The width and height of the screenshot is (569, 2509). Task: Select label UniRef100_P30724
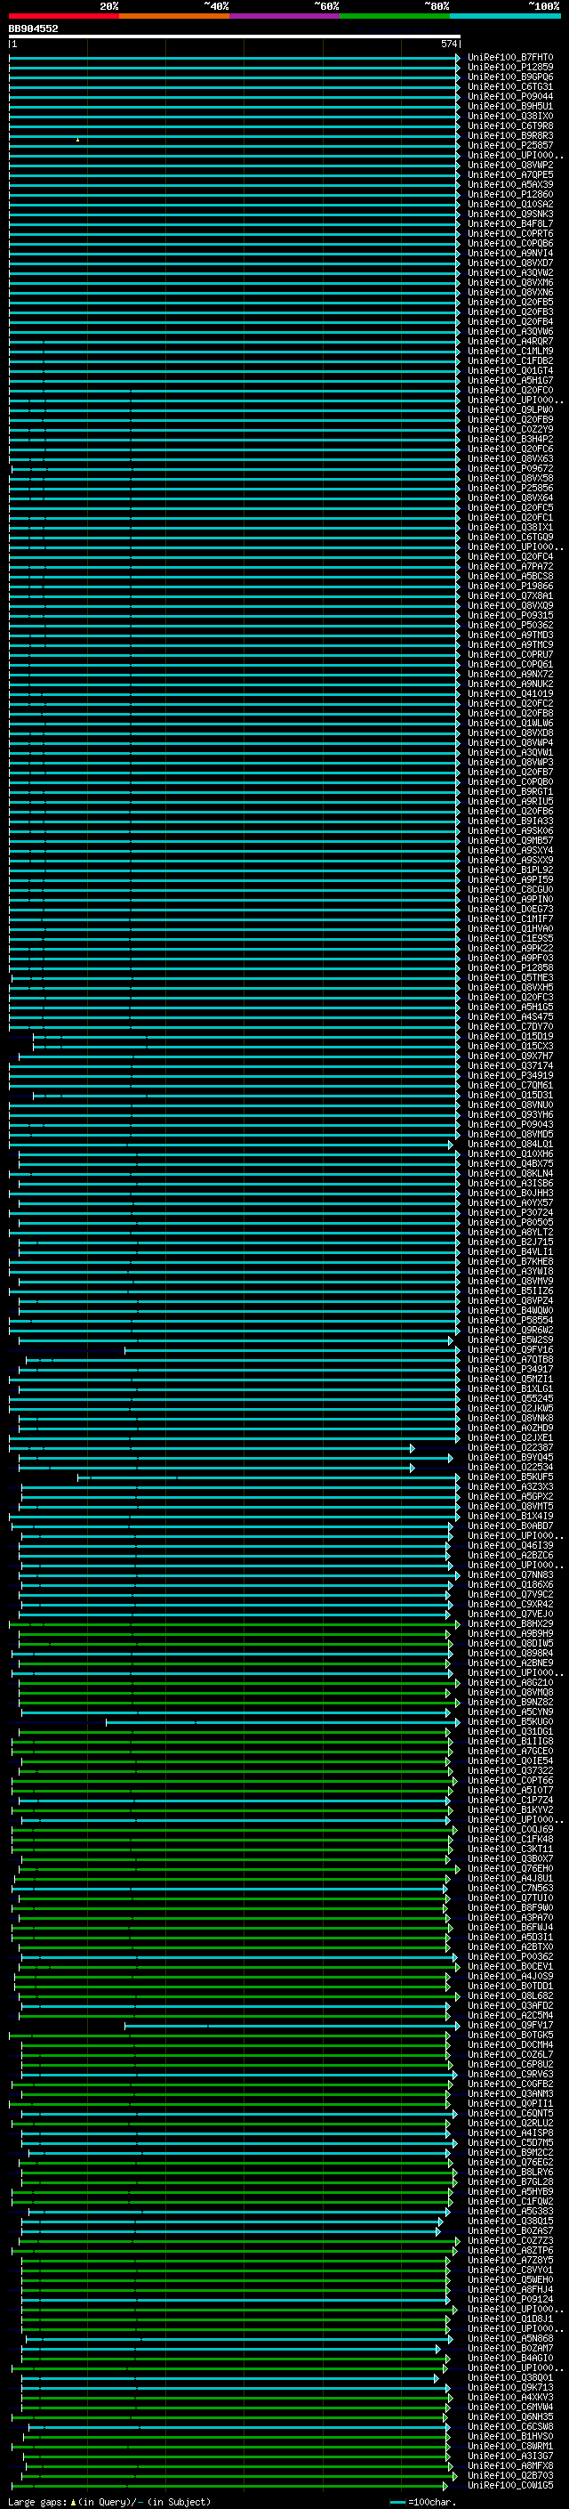click(510, 1212)
